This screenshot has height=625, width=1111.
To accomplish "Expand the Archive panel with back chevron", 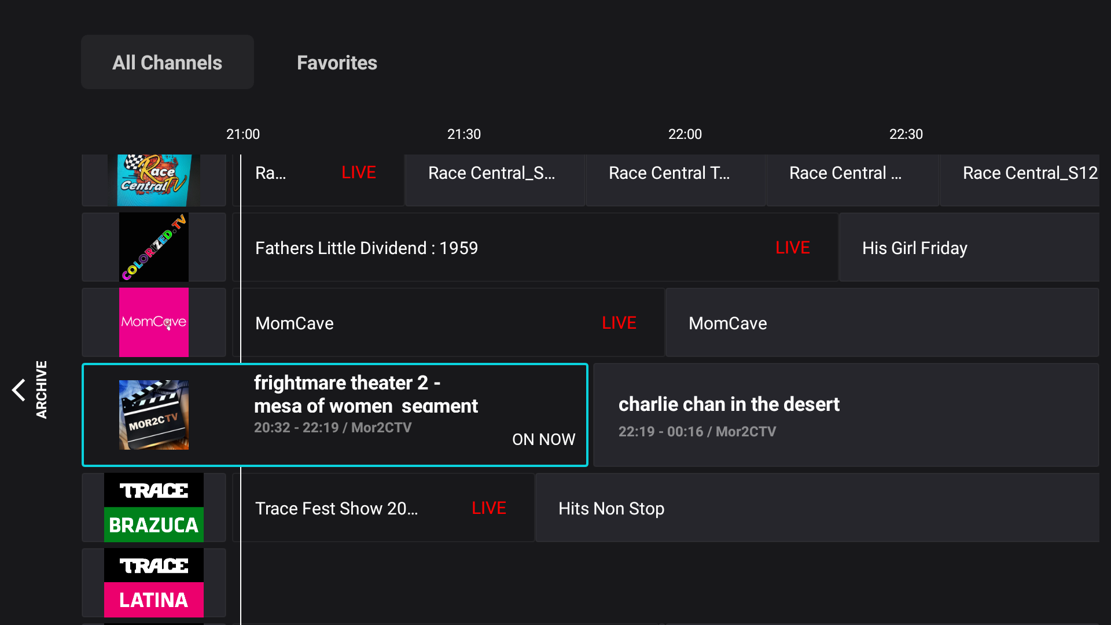I will pyautogui.click(x=19, y=390).
